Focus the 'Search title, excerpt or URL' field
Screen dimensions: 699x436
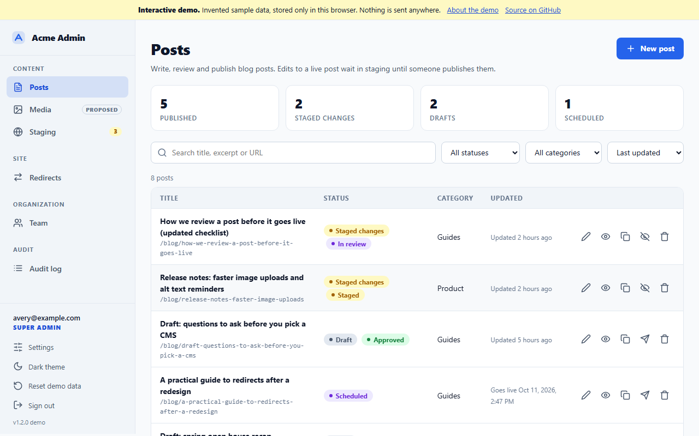pos(293,153)
